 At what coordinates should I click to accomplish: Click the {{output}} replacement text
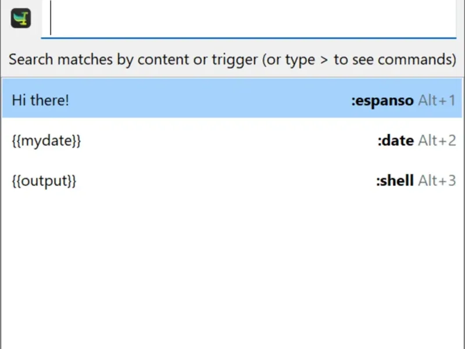coord(44,180)
